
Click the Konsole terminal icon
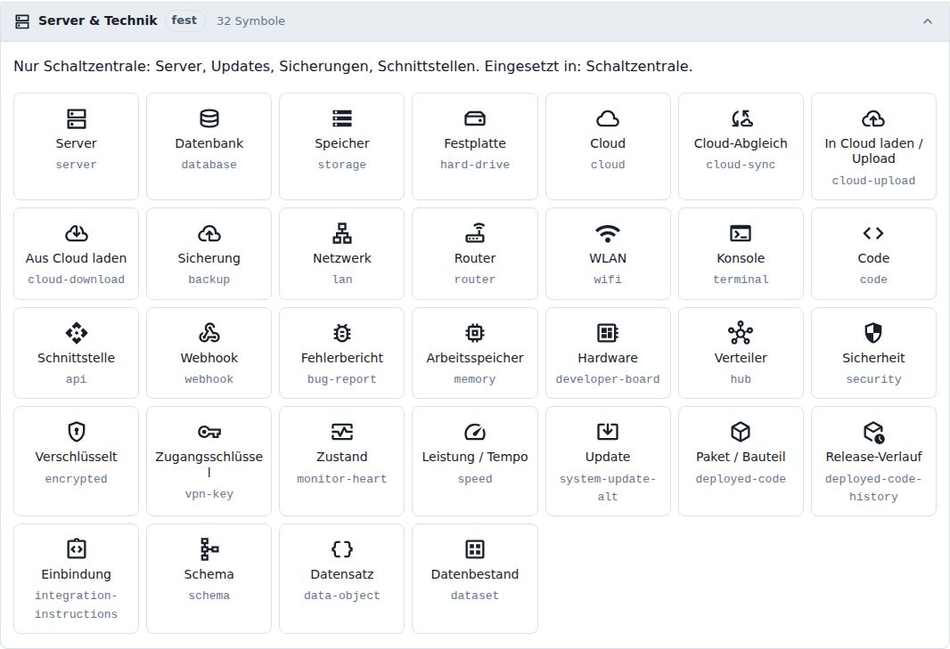[741, 233]
